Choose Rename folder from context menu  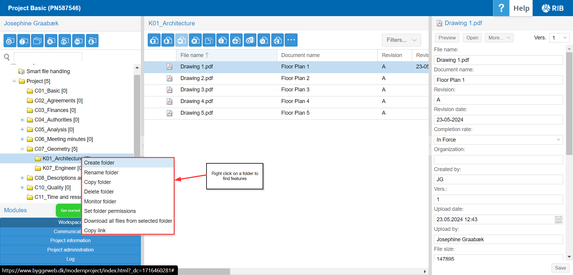point(101,173)
